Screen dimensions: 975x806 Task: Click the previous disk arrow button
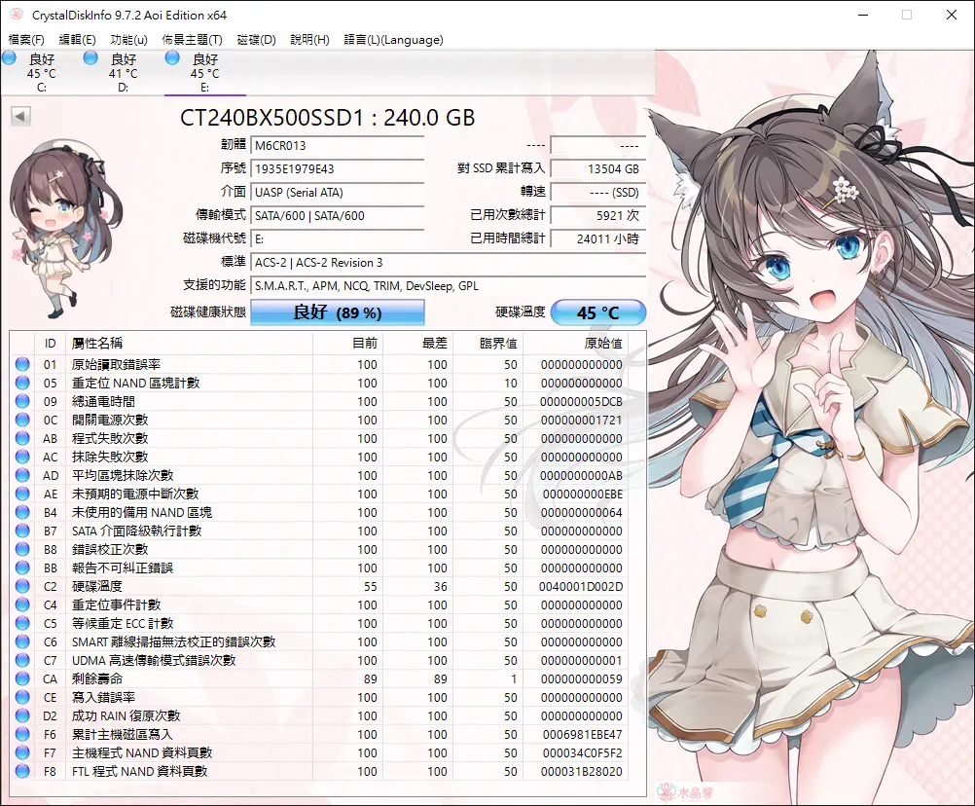coord(21,116)
